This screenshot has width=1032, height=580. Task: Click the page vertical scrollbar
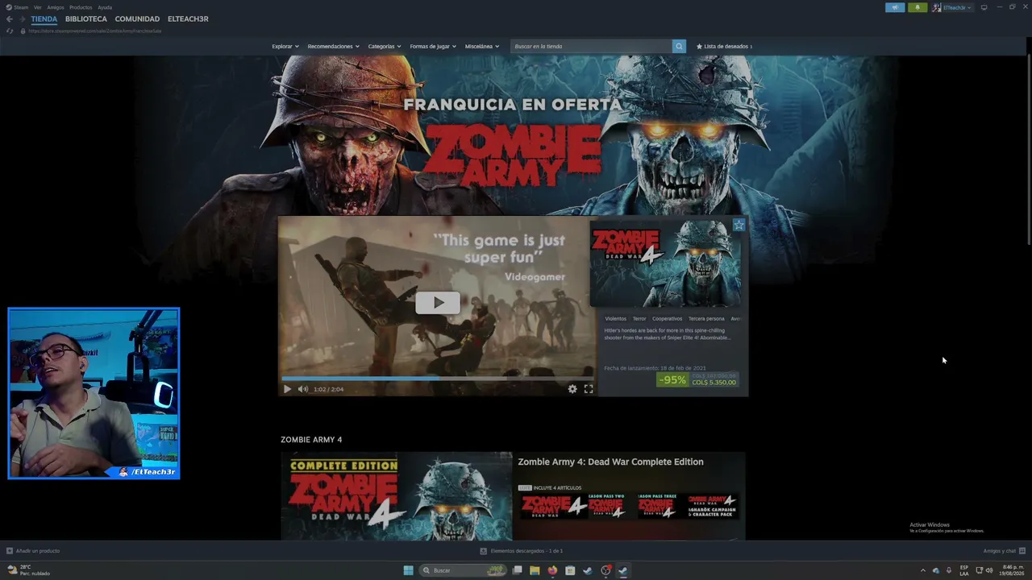click(1028, 151)
